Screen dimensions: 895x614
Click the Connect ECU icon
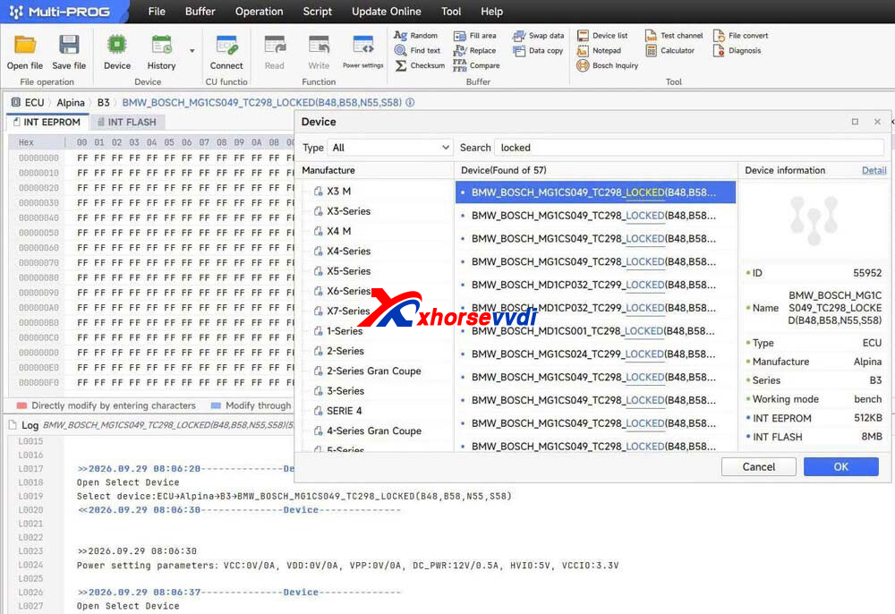[226, 45]
